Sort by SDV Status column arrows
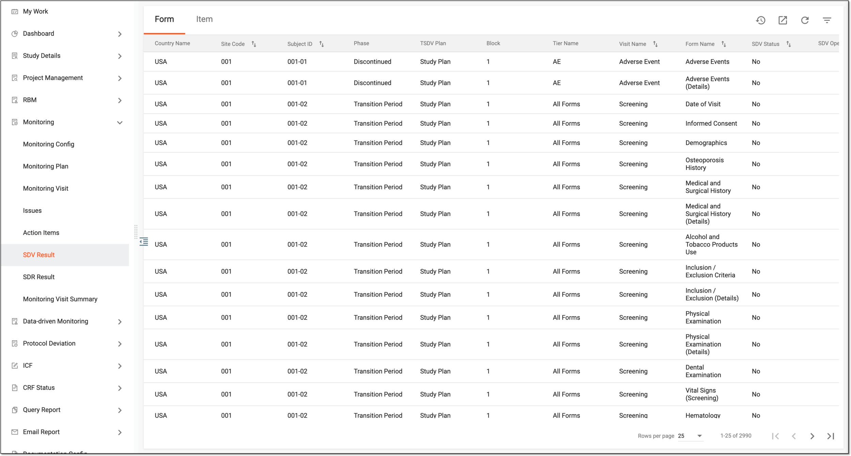Viewport: 851px width, 456px height. point(788,44)
